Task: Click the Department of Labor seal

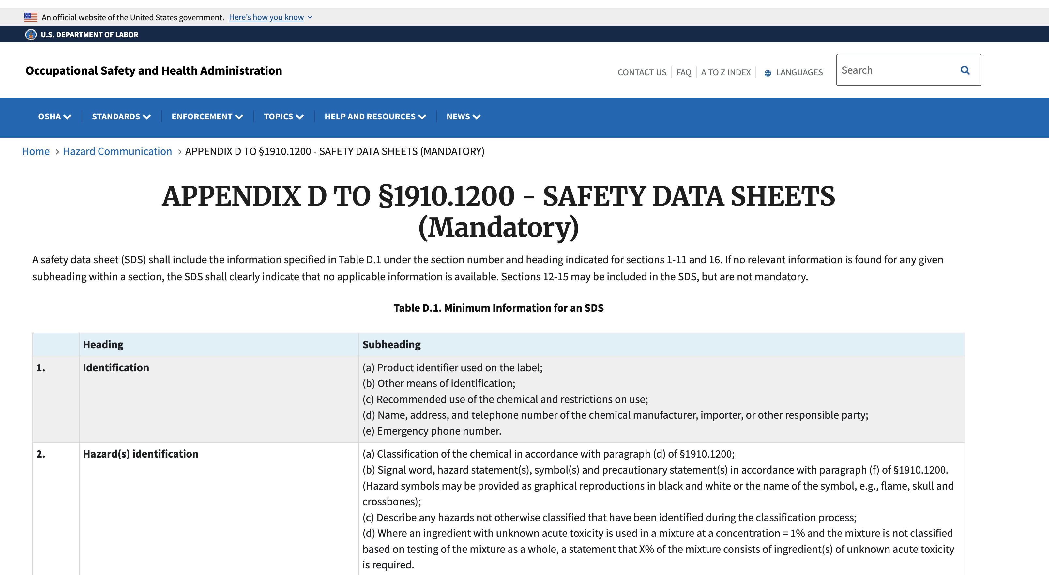Action: click(31, 35)
